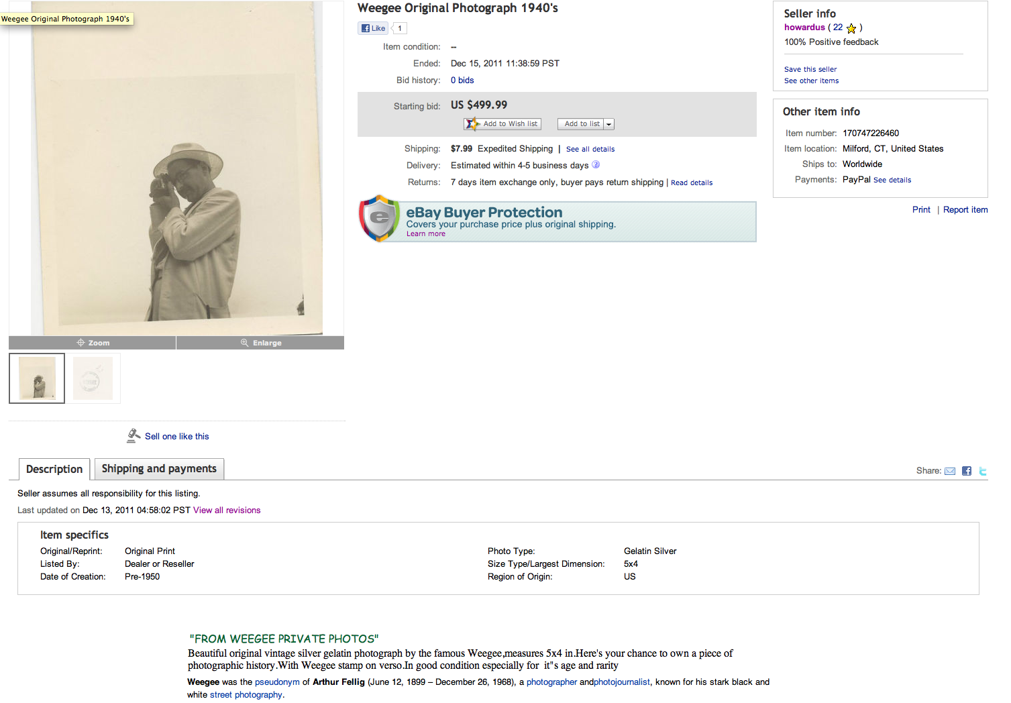Click the Zoom crosshair button under photo

(x=93, y=343)
